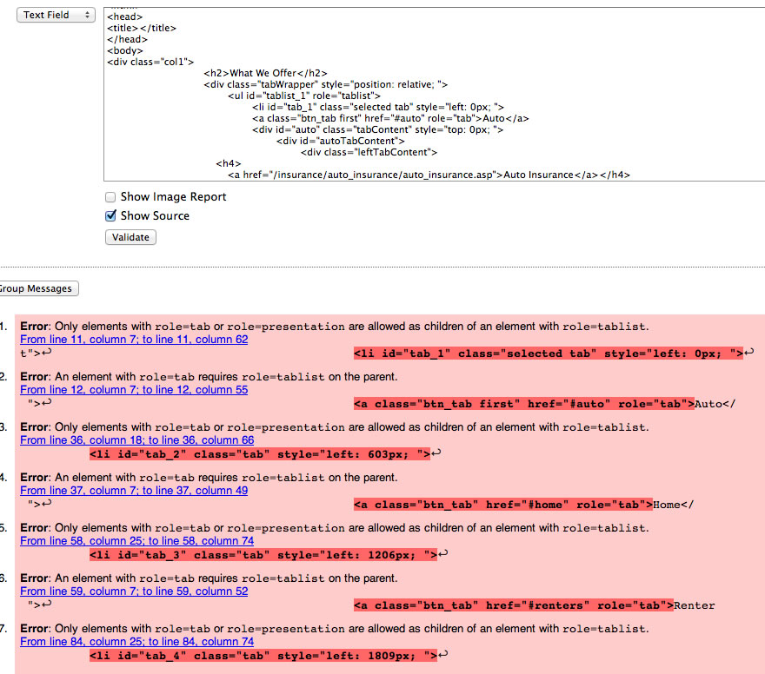Open the line 58 column 25 error link
The width and height of the screenshot is (765, 674).
136,541
